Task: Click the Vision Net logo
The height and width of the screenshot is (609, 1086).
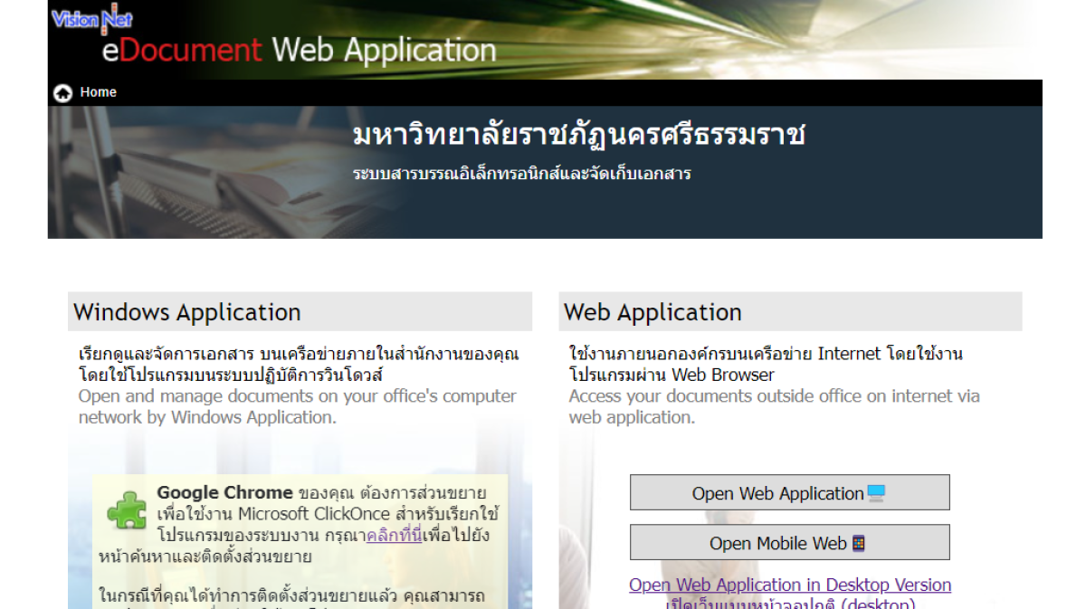Action: point(92,17)
